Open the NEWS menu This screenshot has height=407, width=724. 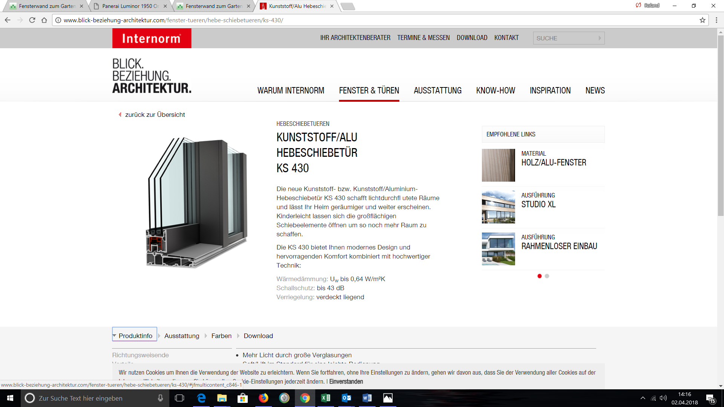click(x=595, y=90)
